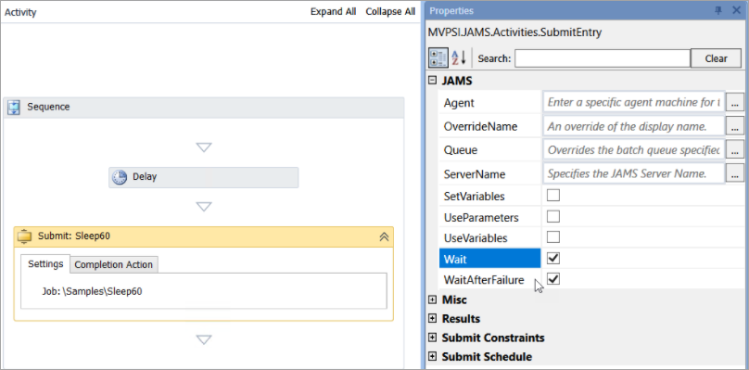This screenshot has height=370, width=749.
Task: Uncheck the WaitAfterFailure checkbox
Action: pyautogui.click(x=553, y=279)
